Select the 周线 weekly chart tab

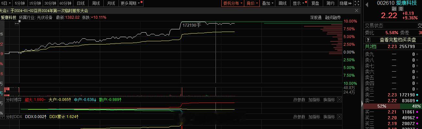96,3
